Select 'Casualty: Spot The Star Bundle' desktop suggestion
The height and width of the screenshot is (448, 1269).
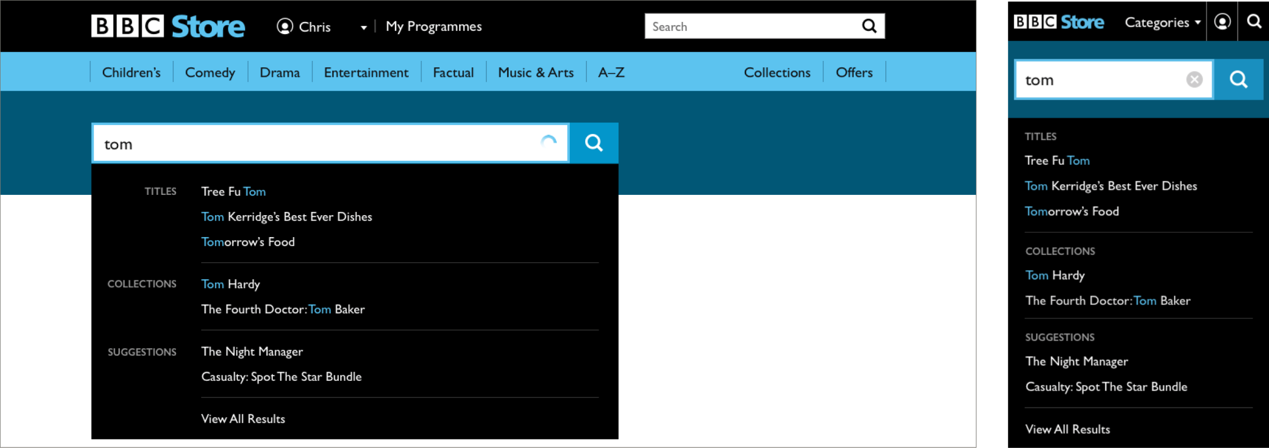[281, 376]
